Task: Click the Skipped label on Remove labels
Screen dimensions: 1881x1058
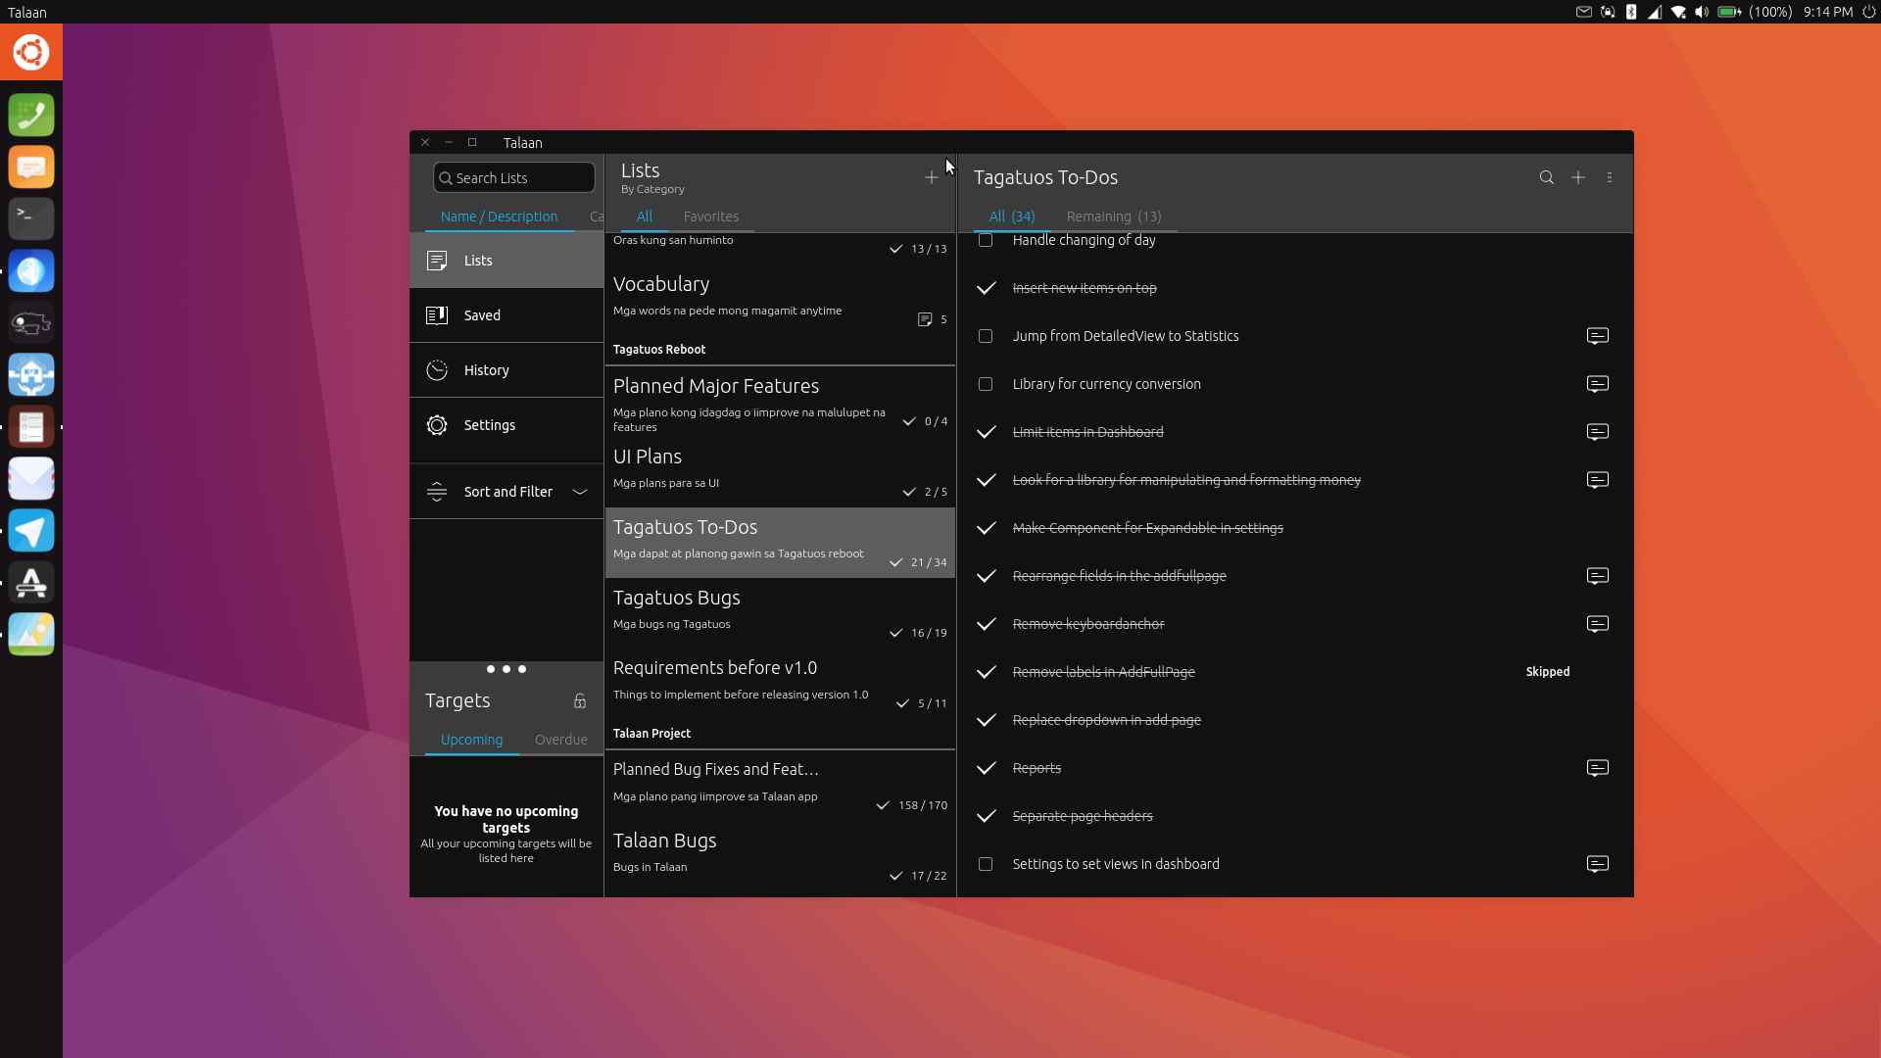Action: coord(1547,672)
